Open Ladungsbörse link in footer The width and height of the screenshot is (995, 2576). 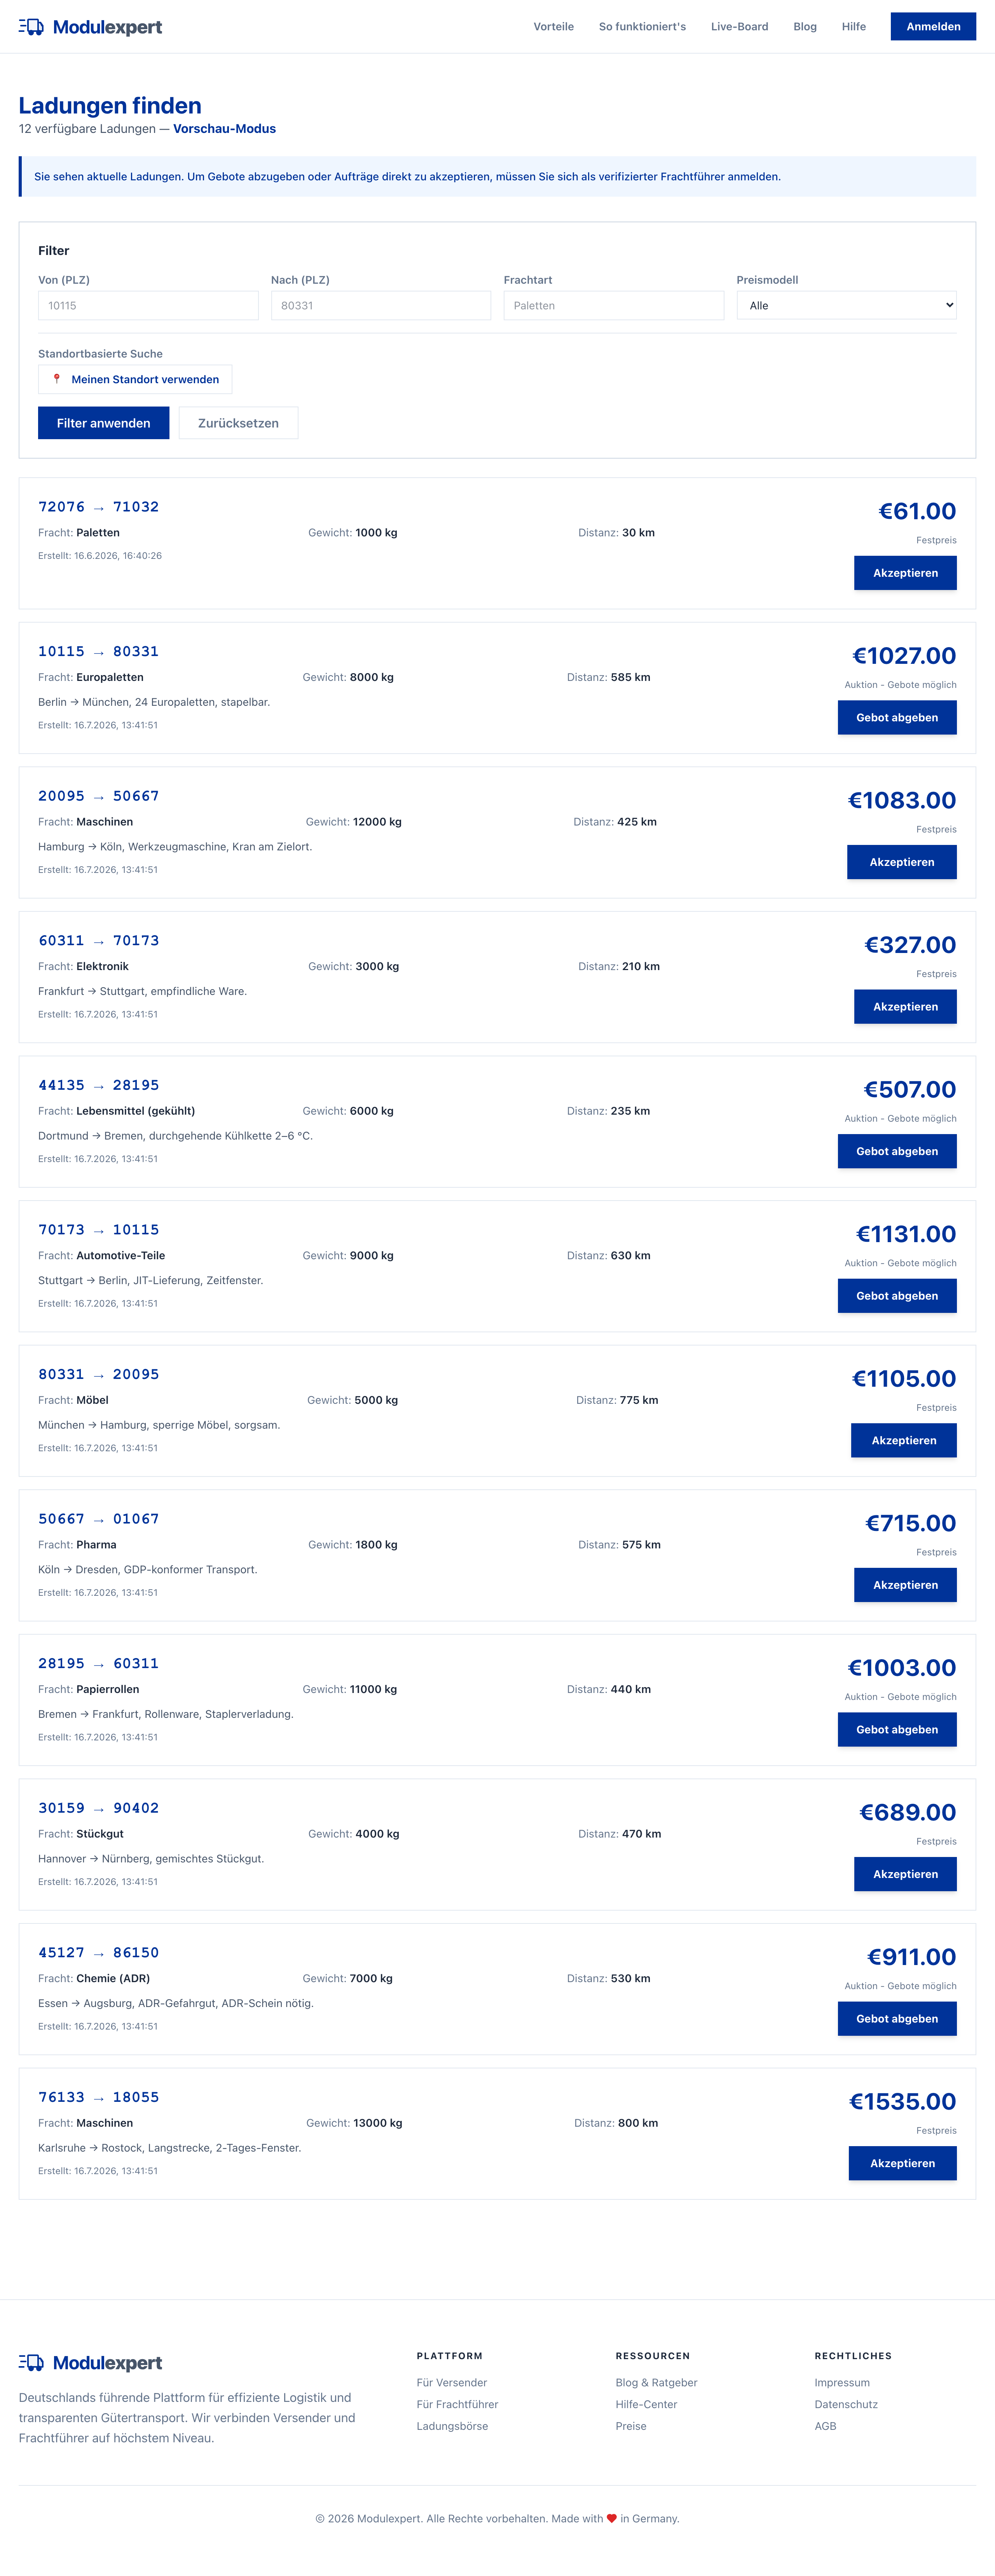(452, 2426)
